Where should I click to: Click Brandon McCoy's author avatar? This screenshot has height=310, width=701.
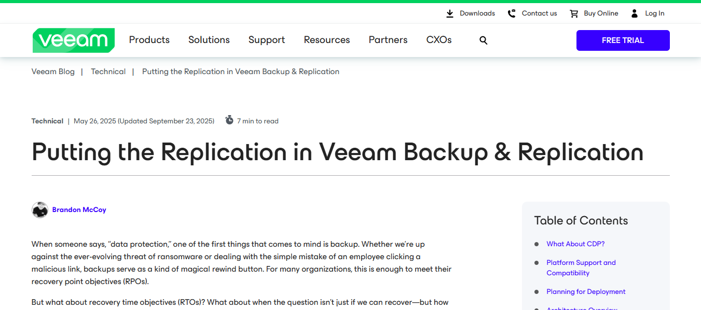click(x=40, y=210)
